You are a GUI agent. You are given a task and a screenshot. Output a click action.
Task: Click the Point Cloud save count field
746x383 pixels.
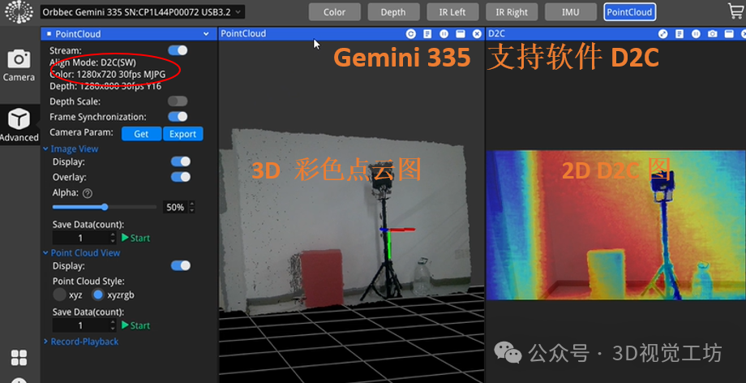81,325
